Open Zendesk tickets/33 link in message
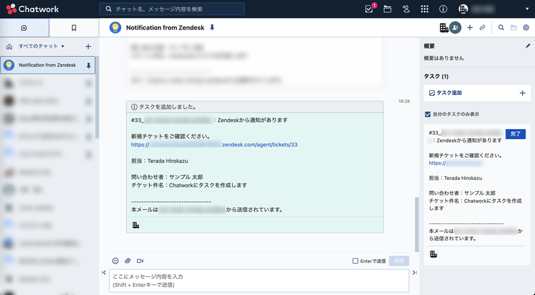Image resolution: width=535 pixels, height=295 pixels. pos(214,144)
